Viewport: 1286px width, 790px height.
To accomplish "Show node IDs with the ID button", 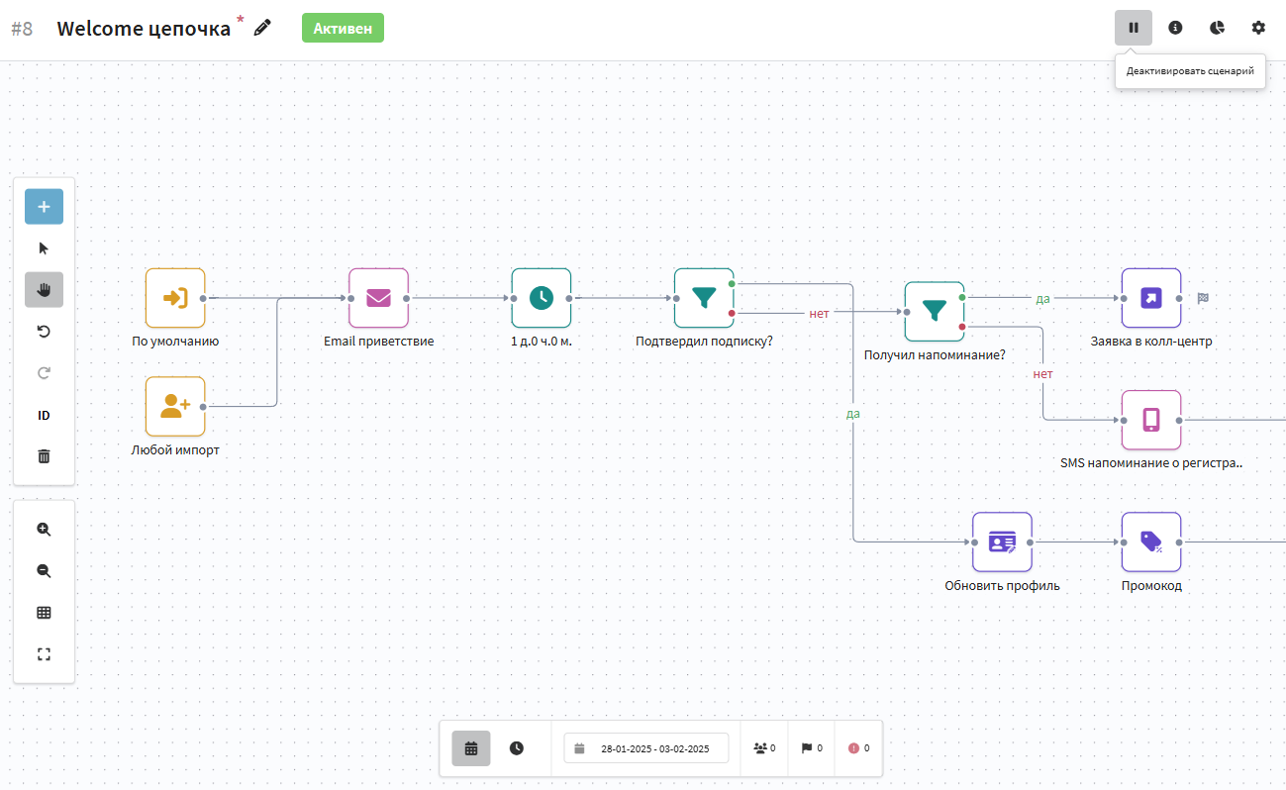I will [x=44, y=416].
